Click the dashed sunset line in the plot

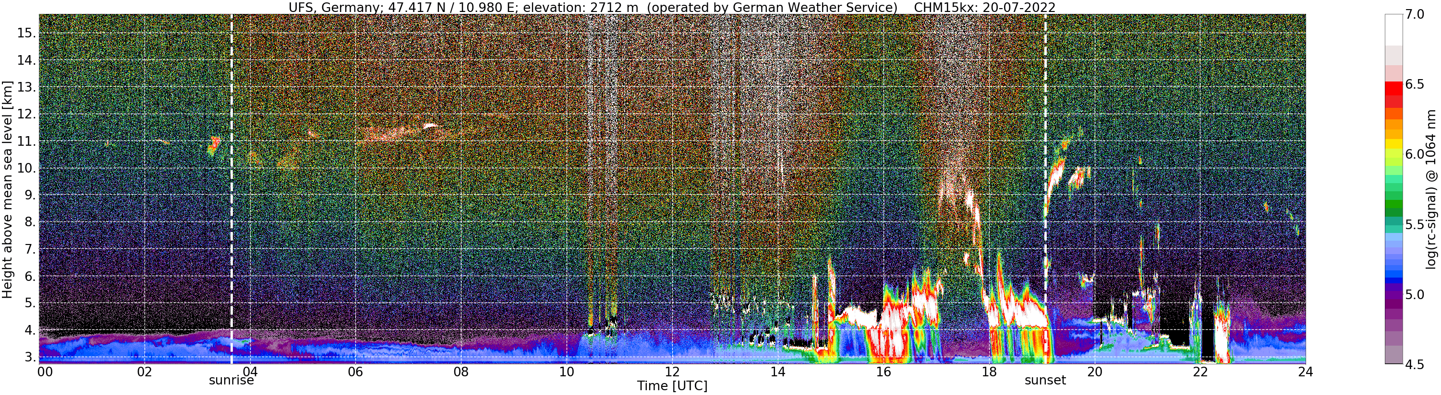[1045, 189]
